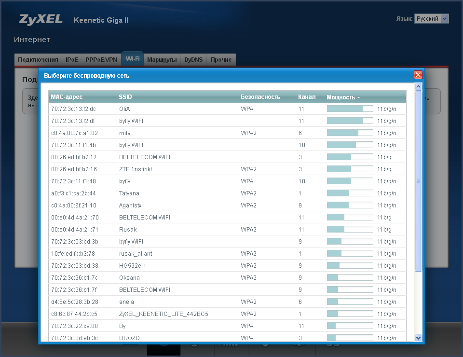Choose the HG532e-1 network
The width and height of the screenshot is (463, 357).
point(227,266)
